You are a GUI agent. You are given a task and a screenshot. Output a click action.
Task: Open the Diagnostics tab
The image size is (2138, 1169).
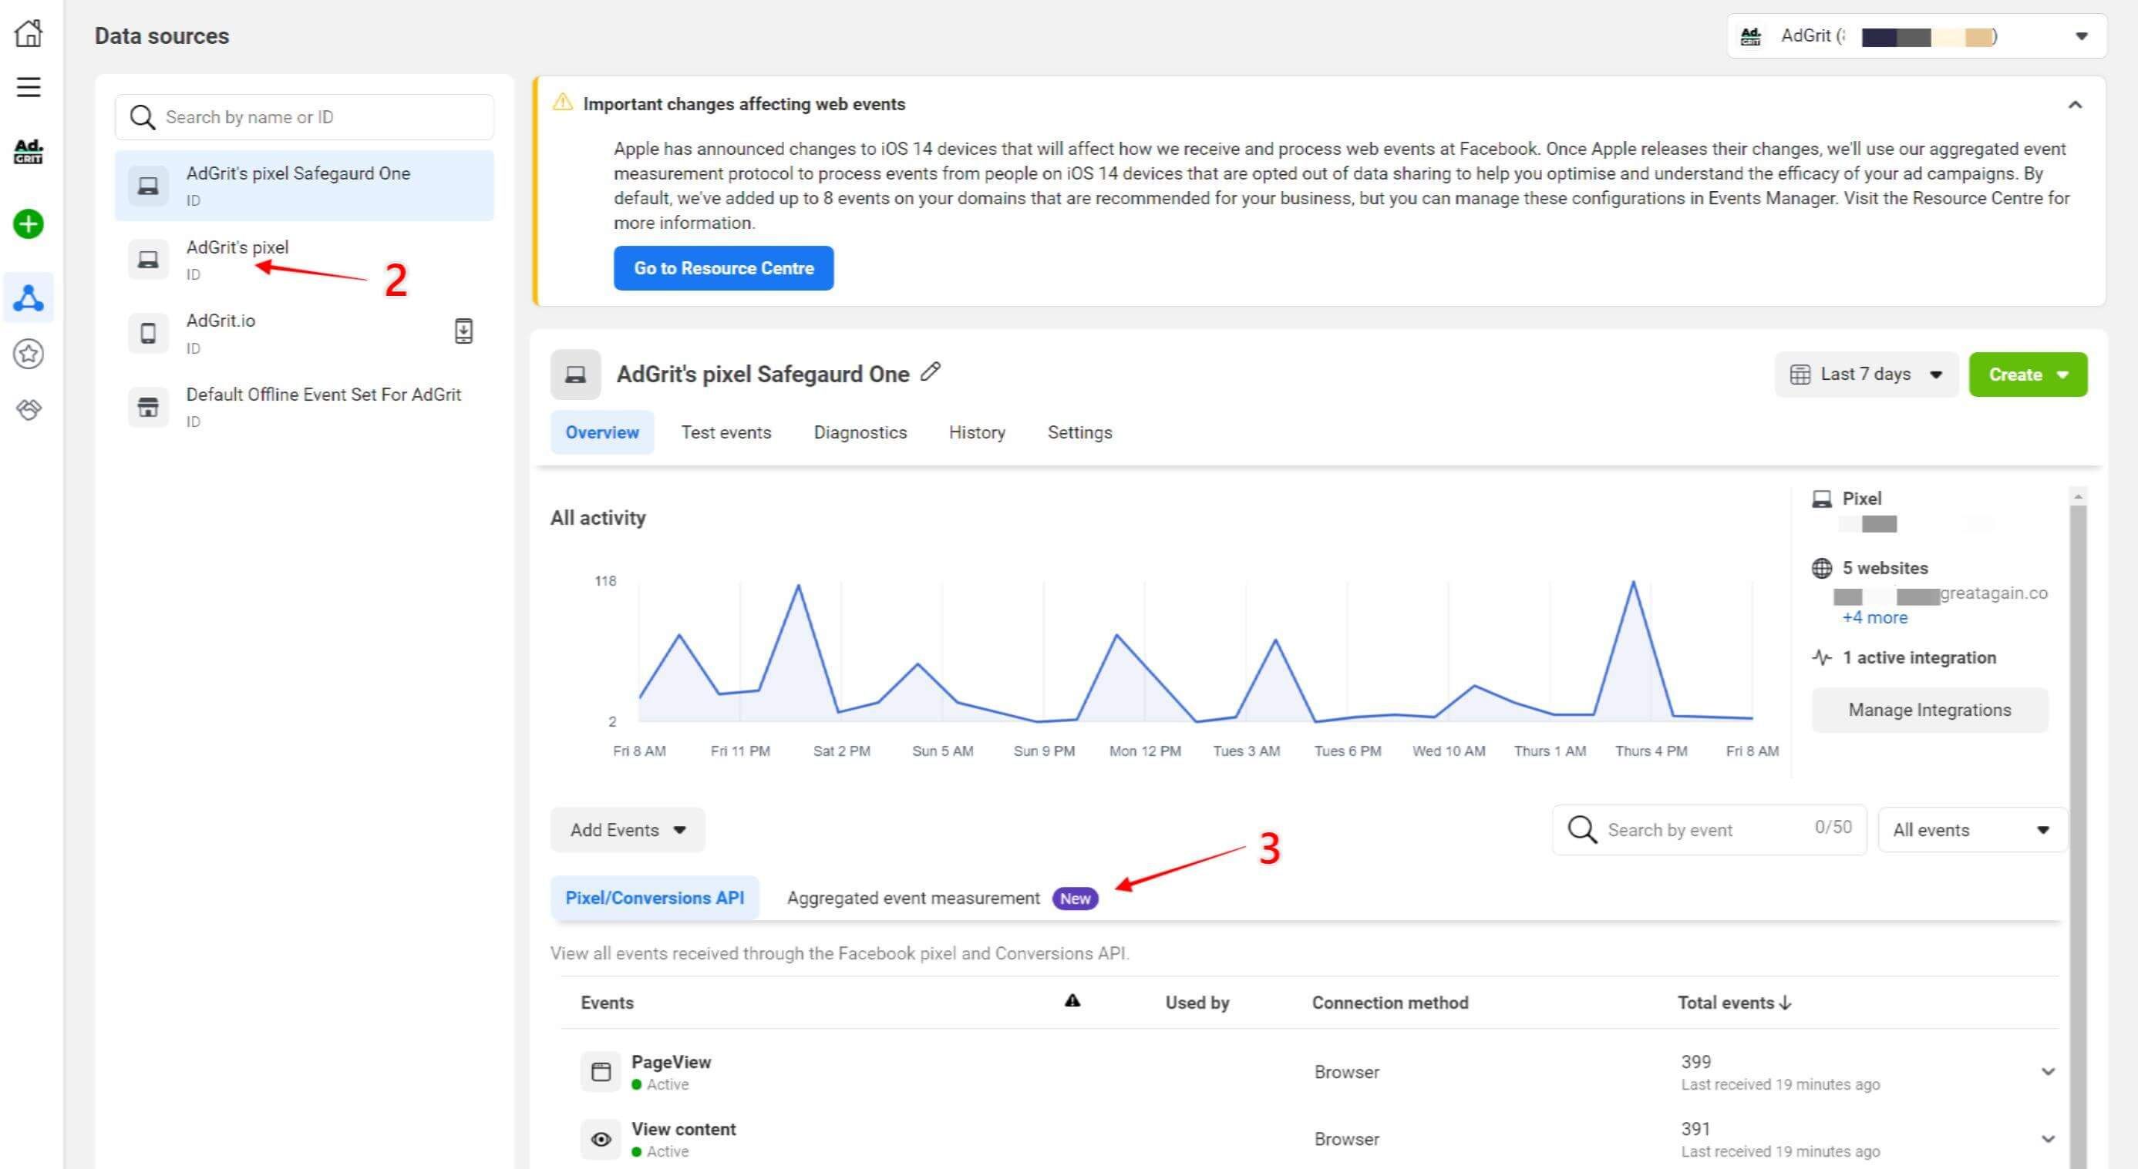click(860, 432)
